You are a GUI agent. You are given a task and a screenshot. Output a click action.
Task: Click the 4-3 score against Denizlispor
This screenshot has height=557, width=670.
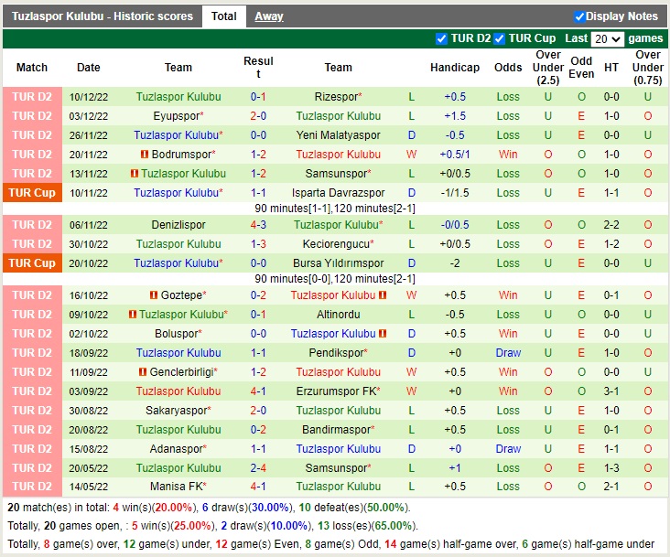[x=258, y=225]
